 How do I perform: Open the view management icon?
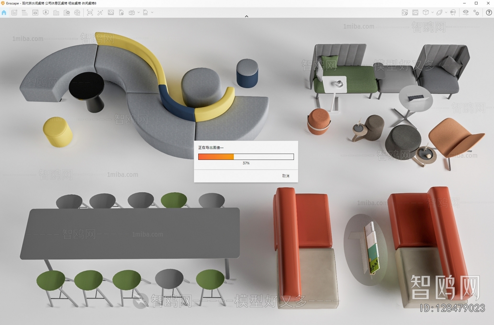coord(35,13)
